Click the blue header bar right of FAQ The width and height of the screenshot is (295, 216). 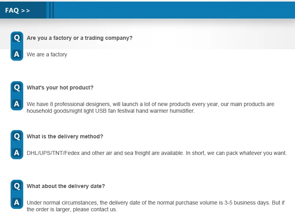click(x=173, y=10)
